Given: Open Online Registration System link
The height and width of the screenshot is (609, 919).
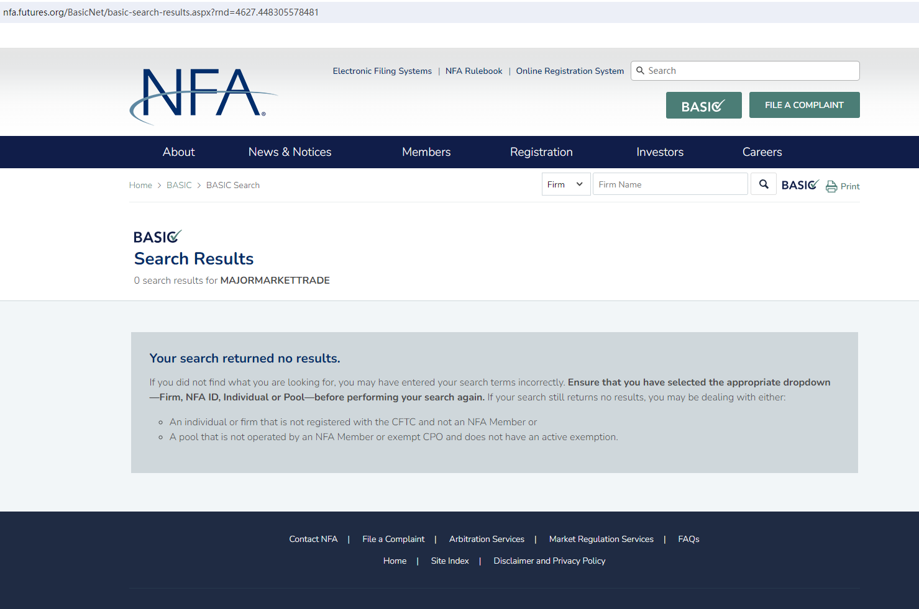Looking at the screenshot, I should (x=570, y=71).
